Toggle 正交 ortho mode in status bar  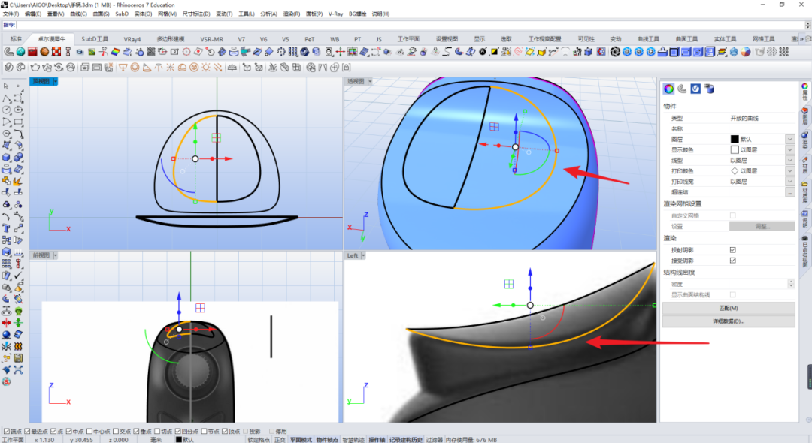[280, 440]
